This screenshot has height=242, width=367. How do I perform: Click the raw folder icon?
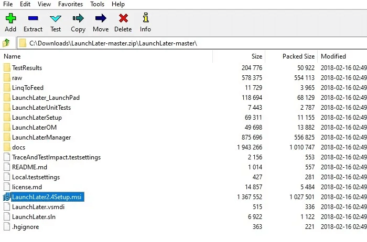[x=7, y=78]
